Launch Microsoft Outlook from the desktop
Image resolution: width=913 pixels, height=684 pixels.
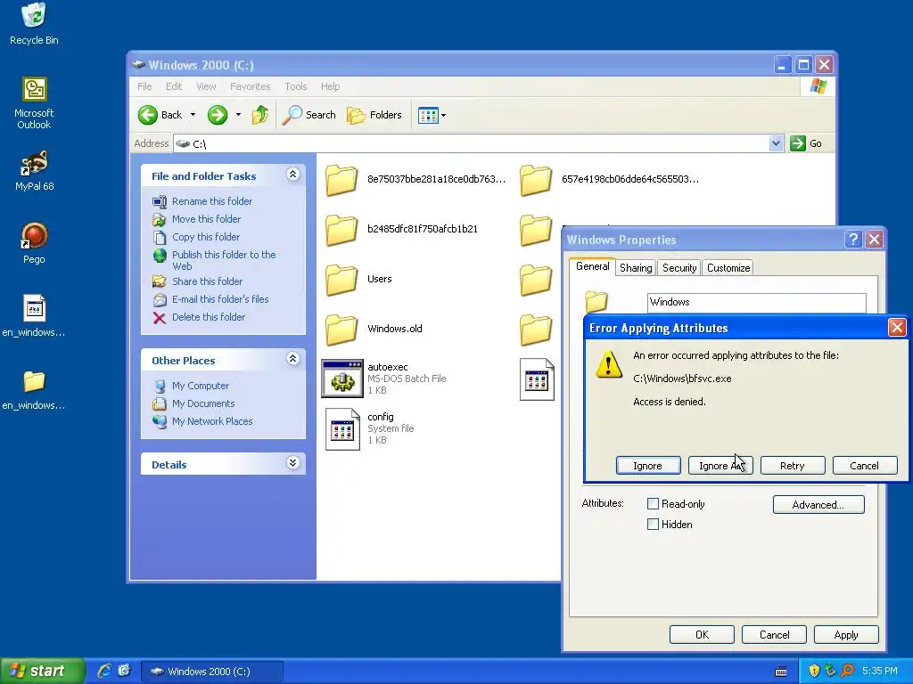34,103
